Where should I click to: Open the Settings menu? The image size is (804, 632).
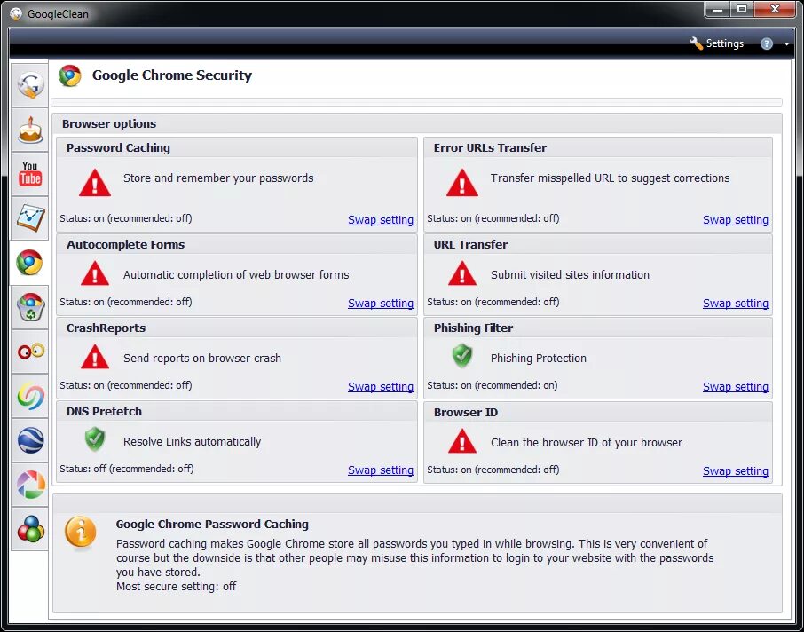724,43
